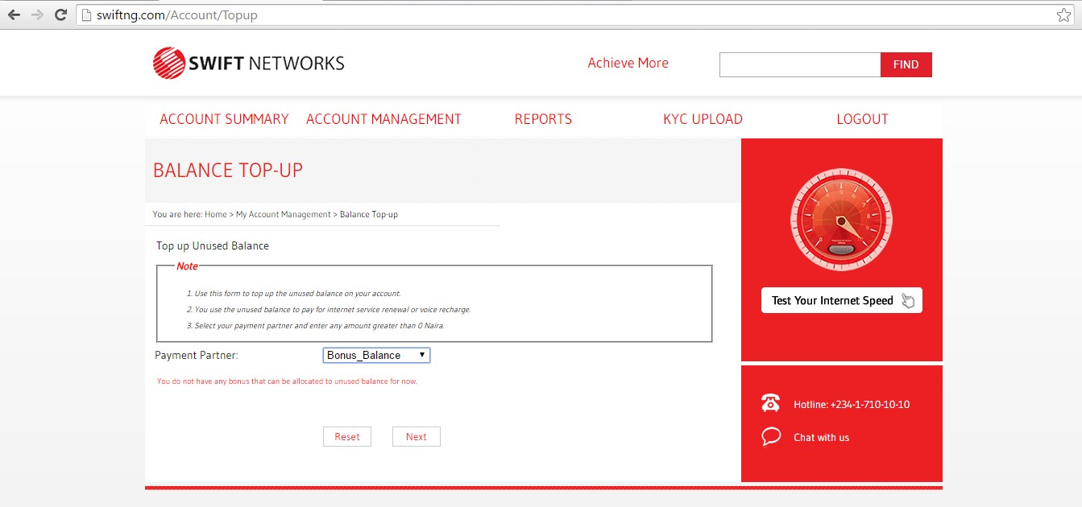Image resolution: width=1082 pixels, height=507 pixels.
Task: Click the Reset button
Action: pos(346,436)
